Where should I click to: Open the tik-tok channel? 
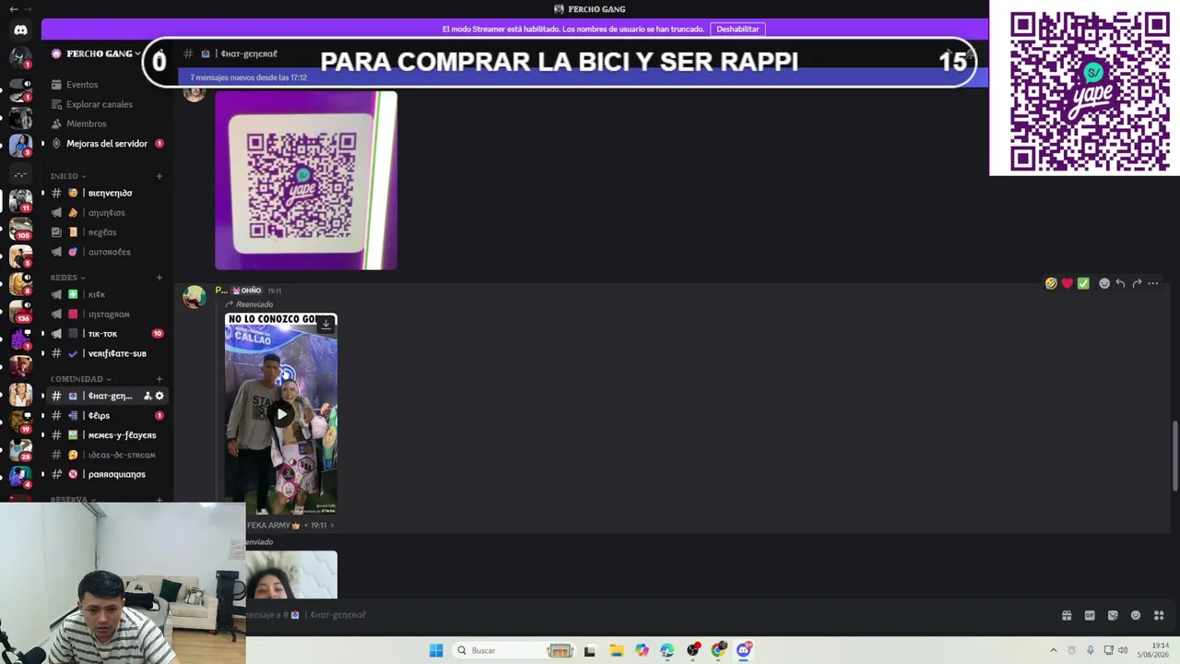pos(109,334)
